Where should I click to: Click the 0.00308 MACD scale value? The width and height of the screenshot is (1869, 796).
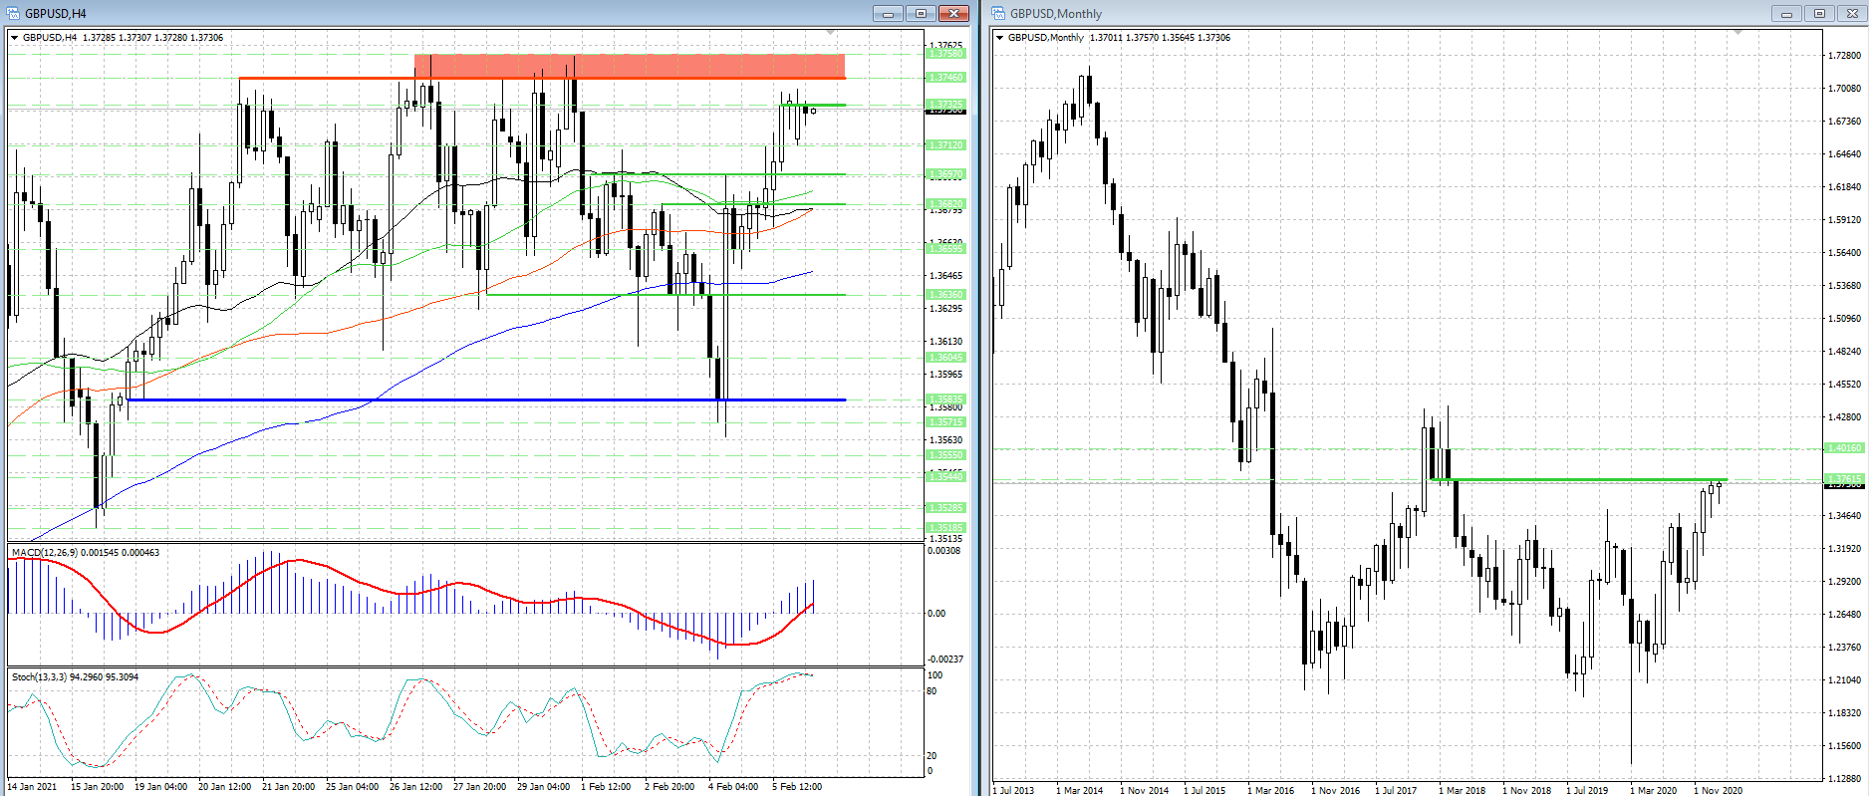pos(944,550)
